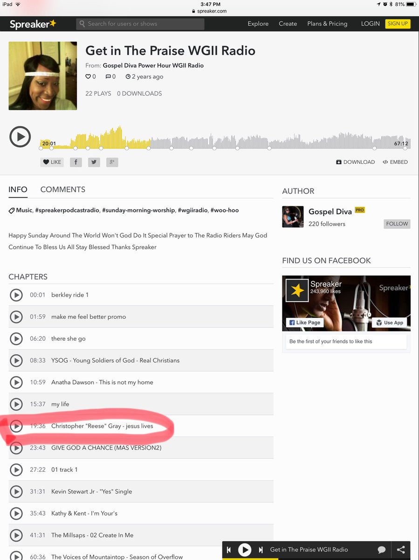This screenshot has width=419, height=560.
Task: Play chapter The Voices of Mountaintop
Action: 16,556
